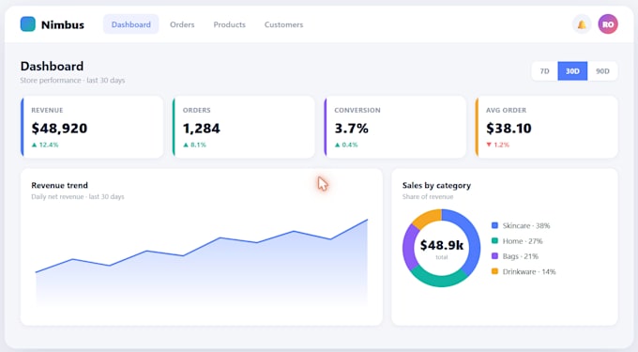Screen dimensions: 638x352
Task: Click the "Bags · 21%" legend label
Action: point(521,256)
